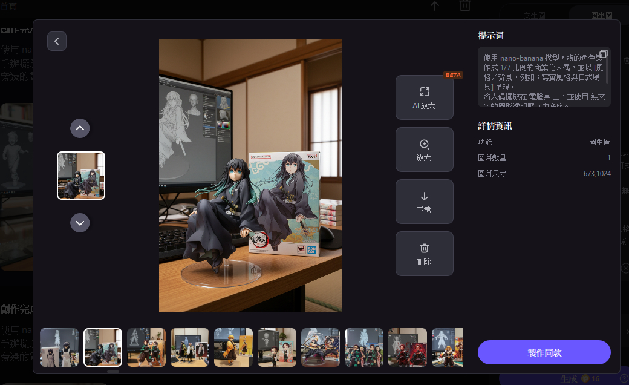Open thumbnail of figure with swirling rings

321,347
